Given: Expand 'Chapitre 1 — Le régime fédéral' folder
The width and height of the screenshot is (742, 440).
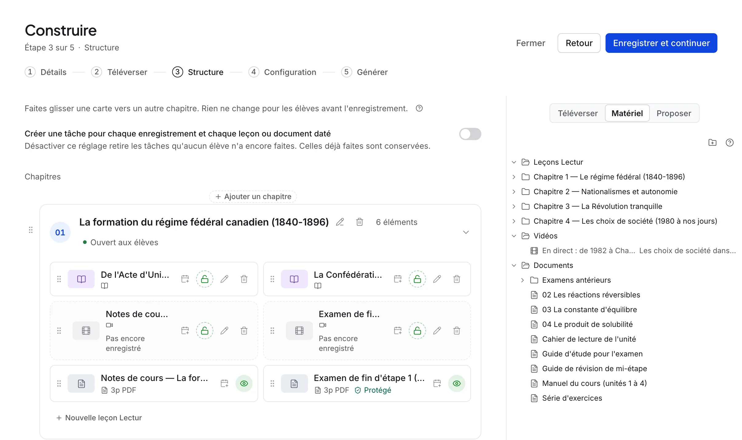Looking at the screenshot, I should [514, 177].
